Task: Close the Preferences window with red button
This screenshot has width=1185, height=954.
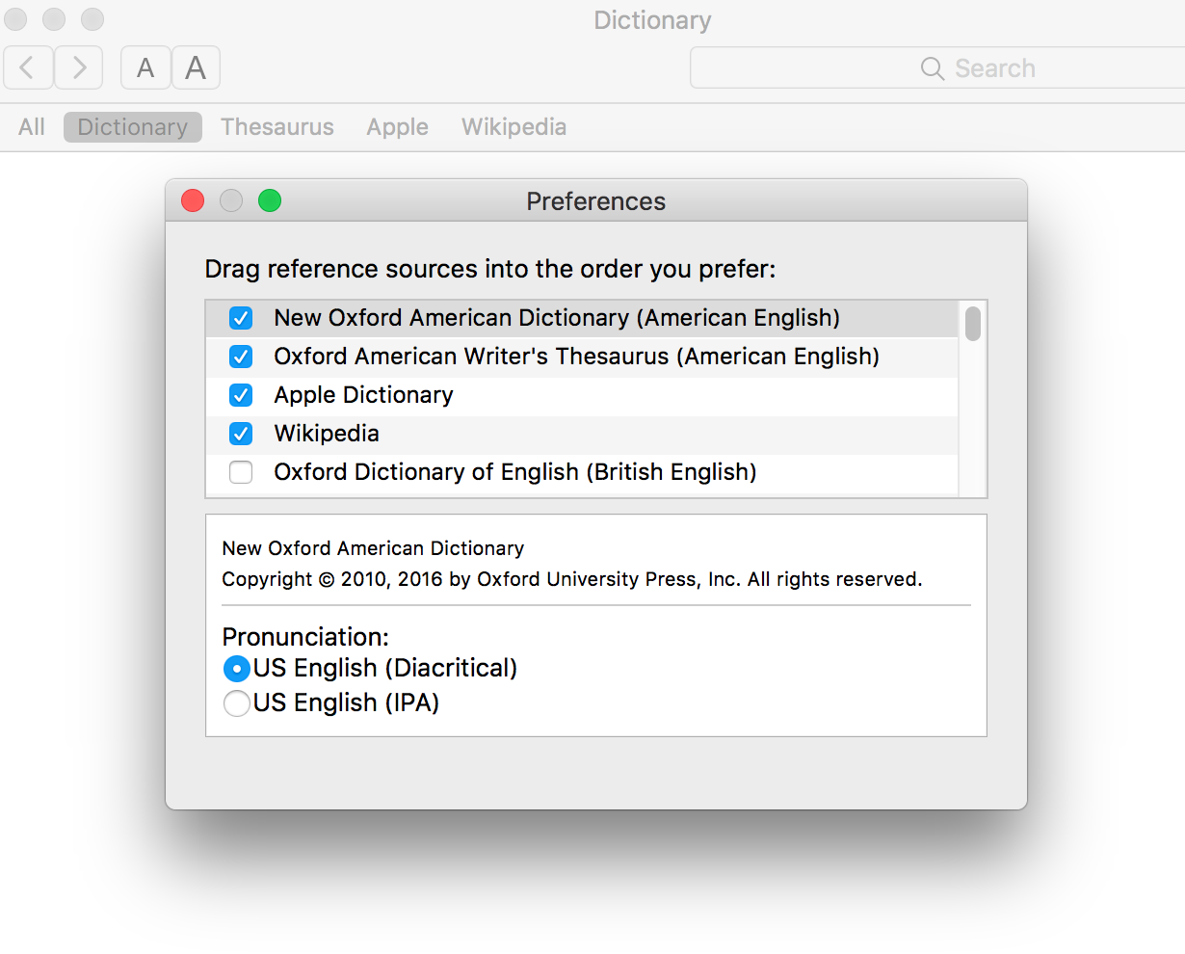Action: [193, 200]
